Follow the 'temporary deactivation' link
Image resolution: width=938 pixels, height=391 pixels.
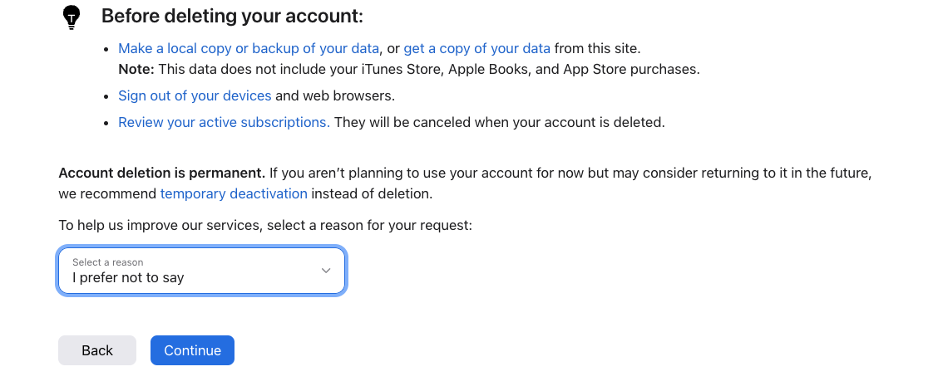coord(234,193)
